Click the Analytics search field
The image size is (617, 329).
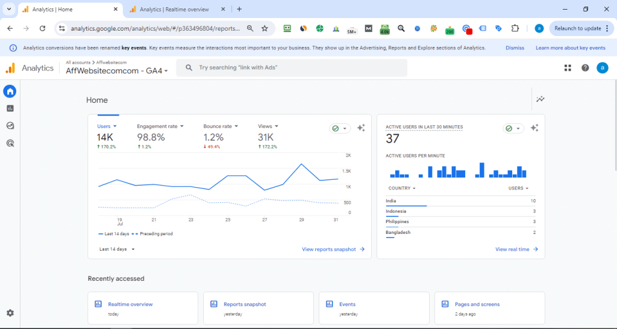[292, 68]
